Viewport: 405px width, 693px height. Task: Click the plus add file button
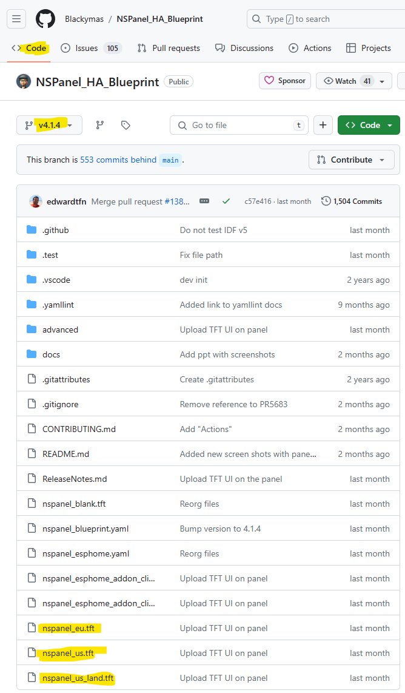coord(323,125)
